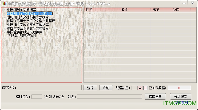Click the 题名 search input field

[x=109, y=97]
